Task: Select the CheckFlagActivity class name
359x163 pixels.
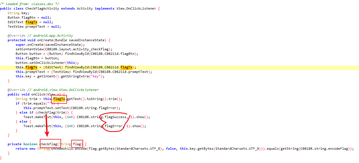Action: tap(42, 8)
